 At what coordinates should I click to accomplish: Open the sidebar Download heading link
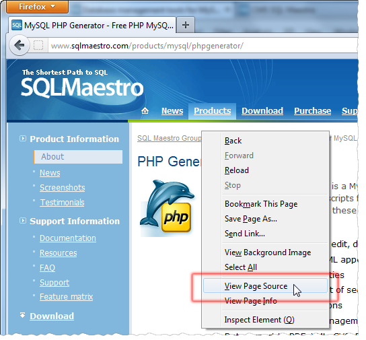[52, 316]
